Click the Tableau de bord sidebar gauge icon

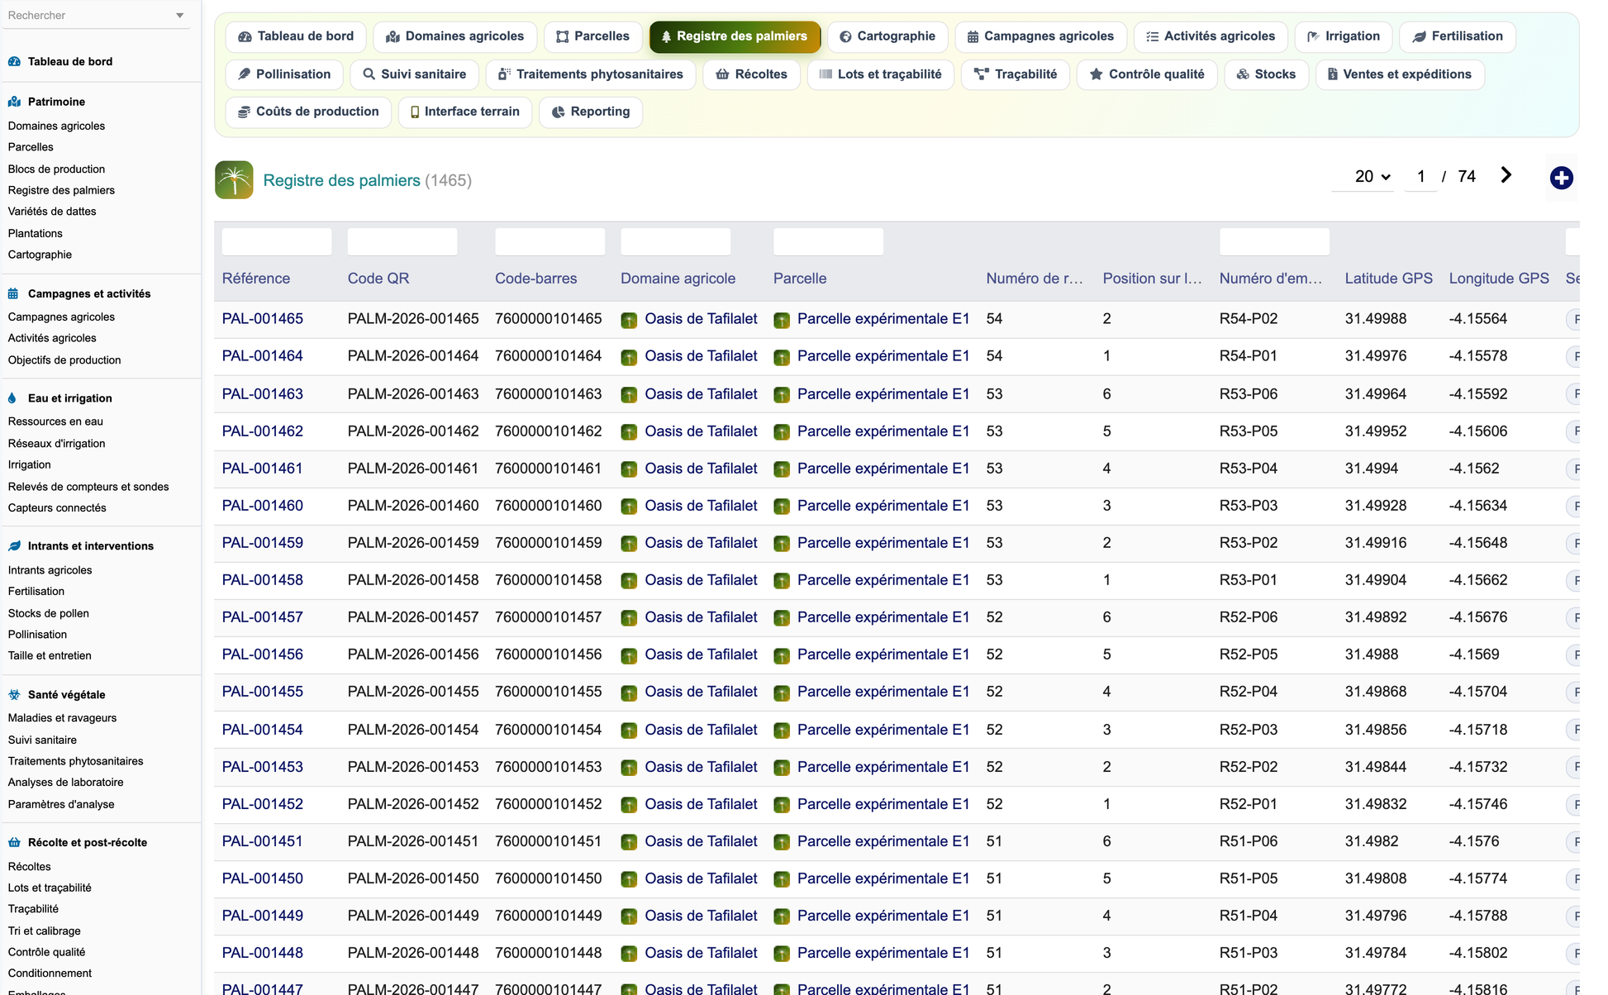point(14,61)
